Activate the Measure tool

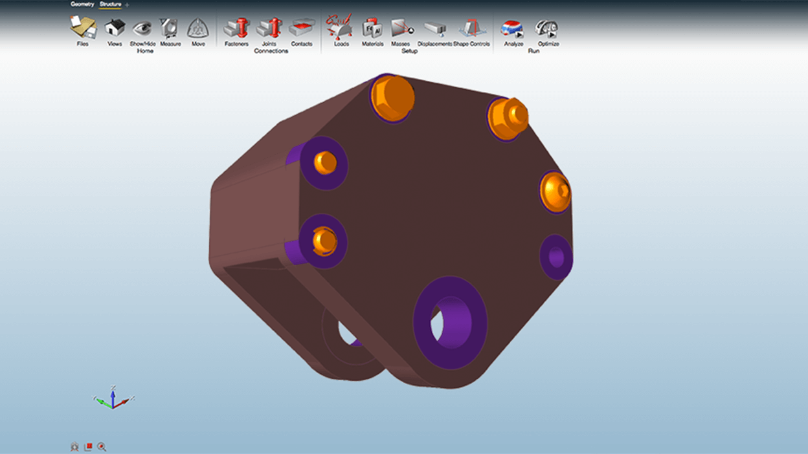point(170,29)
